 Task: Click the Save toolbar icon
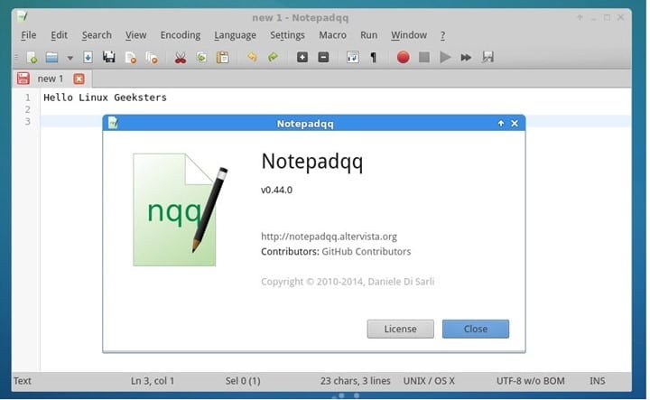point(88,57)
